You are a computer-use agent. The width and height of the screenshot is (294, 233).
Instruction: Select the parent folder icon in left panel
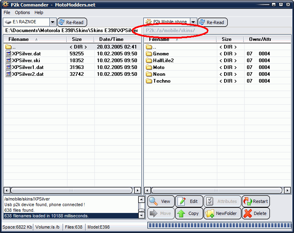(x=8, y=47)
